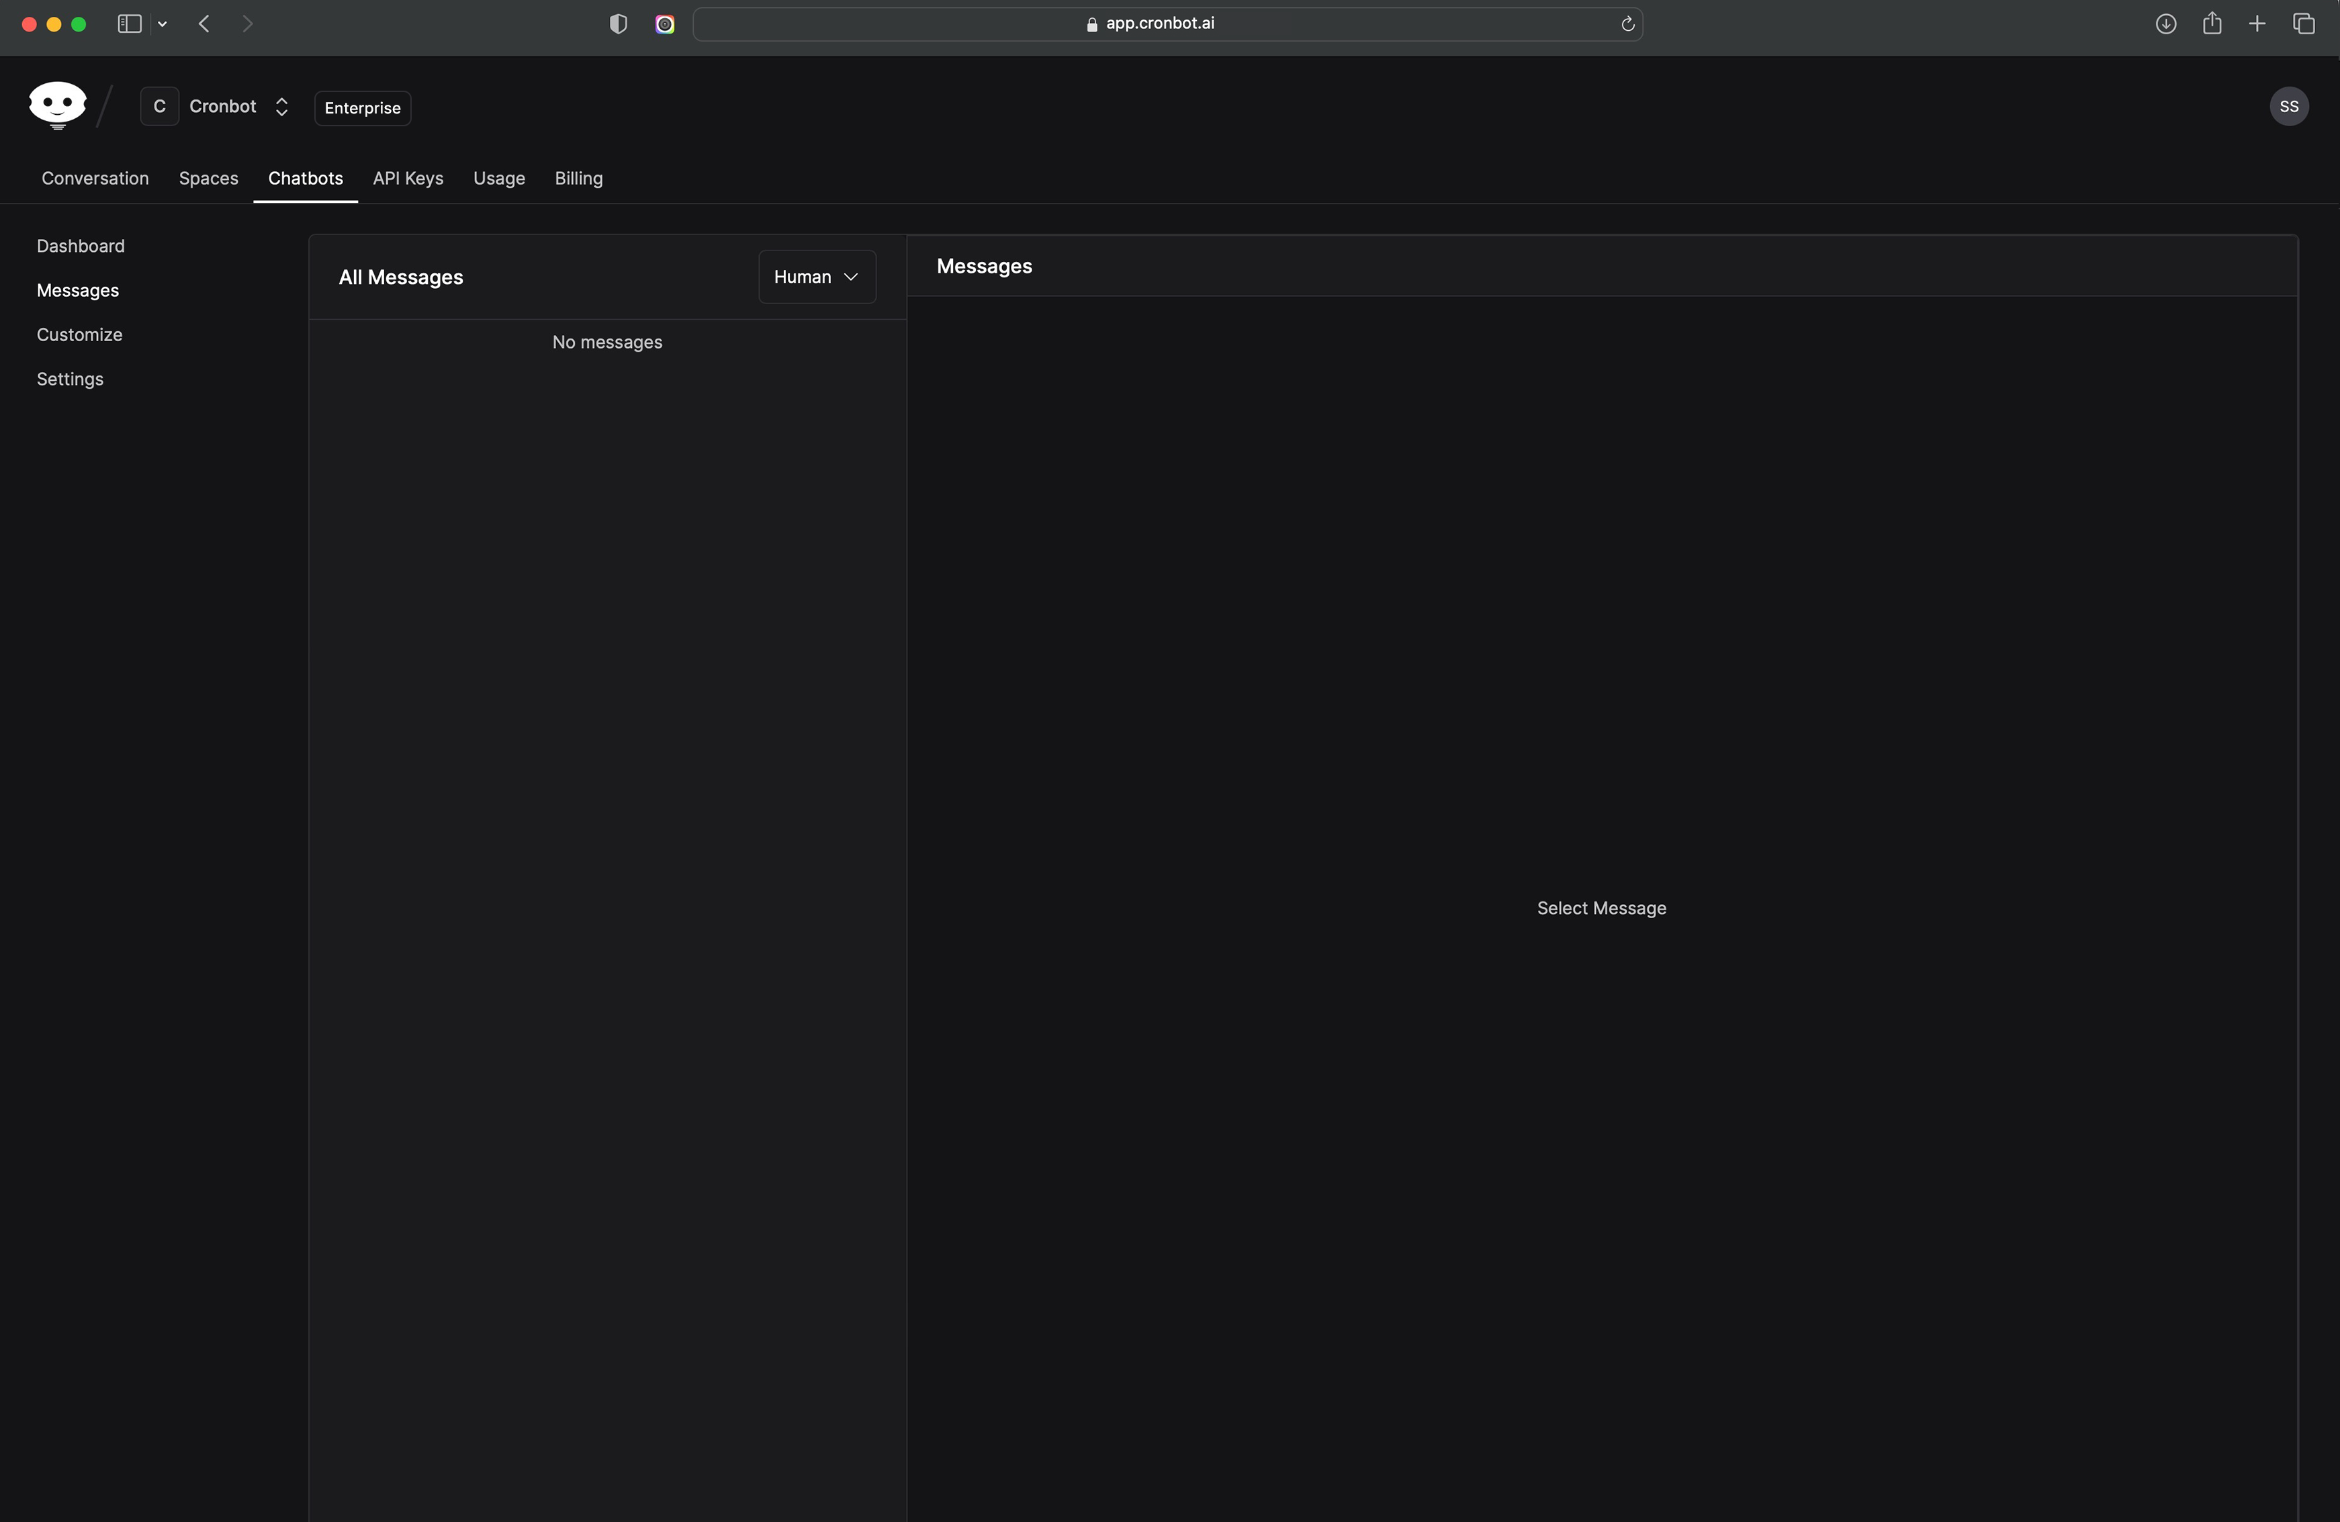Reload the page with refresh icon
Image resolution: width=2340 pixels, height=1522 pixels.
click(1627, 24)
